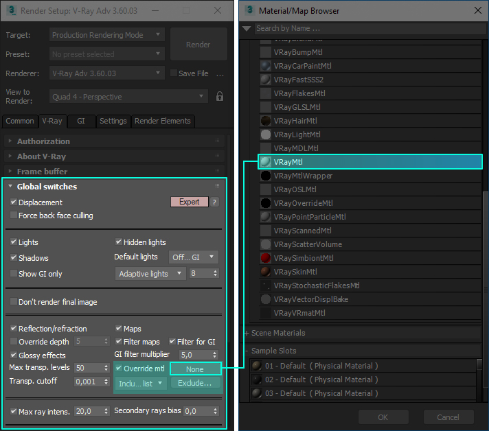Switch to the GI tab
The width and height of the screenshot is (489, 431).
(x=81, y=121)
